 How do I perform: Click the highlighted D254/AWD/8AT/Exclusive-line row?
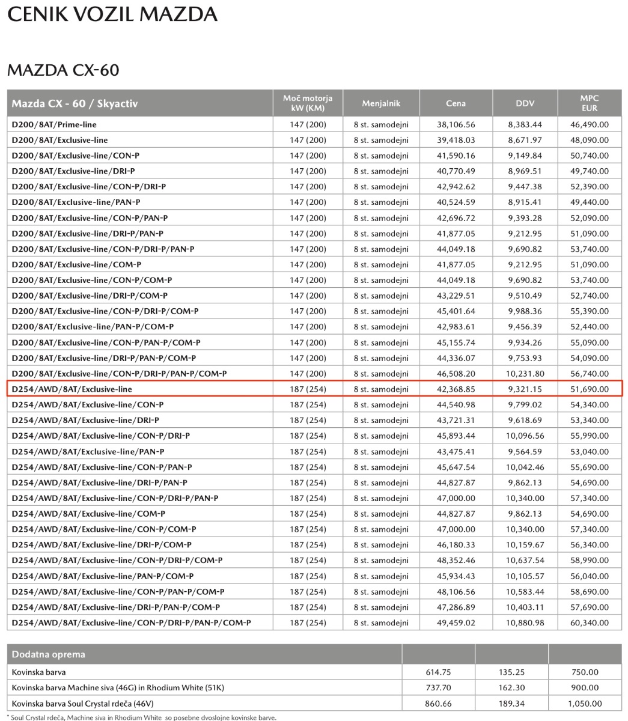(x=314, y=389)
